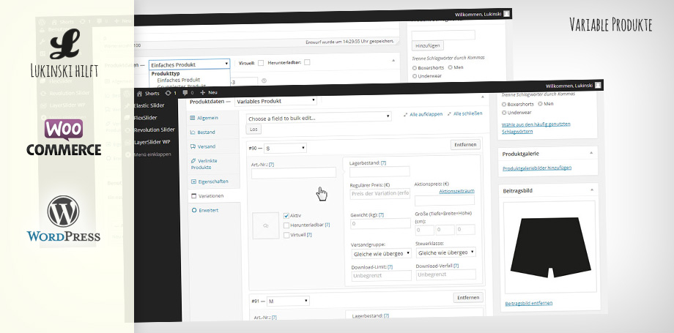674x333 pixels.
Task: Tick the Herunterladbar checkbox in back window
Action: click(307, 62)
